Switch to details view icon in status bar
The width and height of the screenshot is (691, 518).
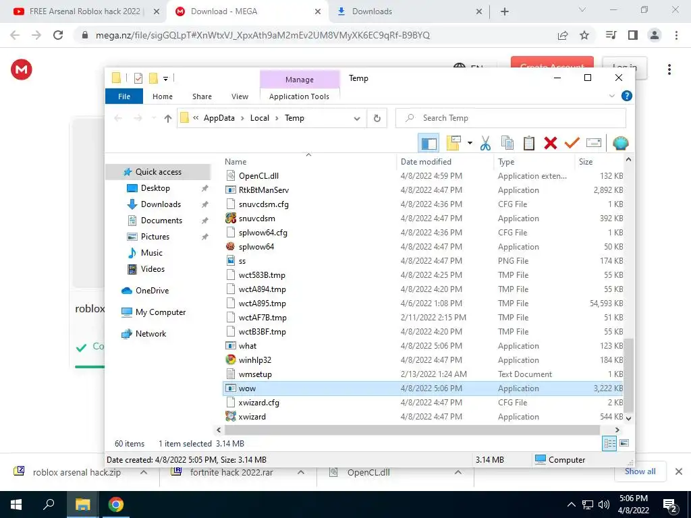tap(609, 444)
